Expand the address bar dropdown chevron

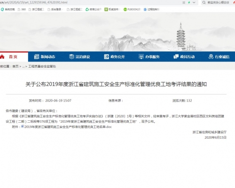(x=194, y=2)
